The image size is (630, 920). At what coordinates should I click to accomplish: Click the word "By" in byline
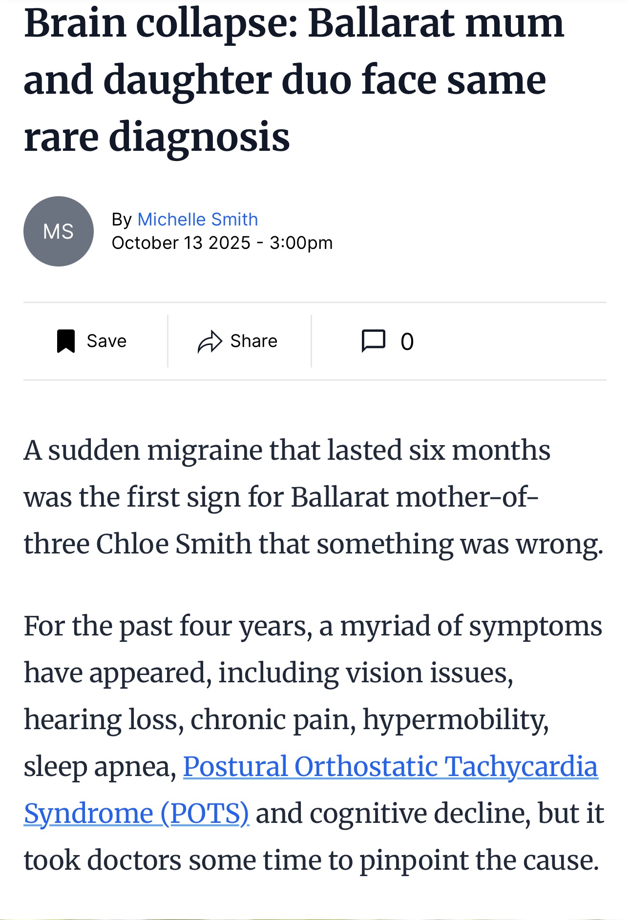(122, 220)
